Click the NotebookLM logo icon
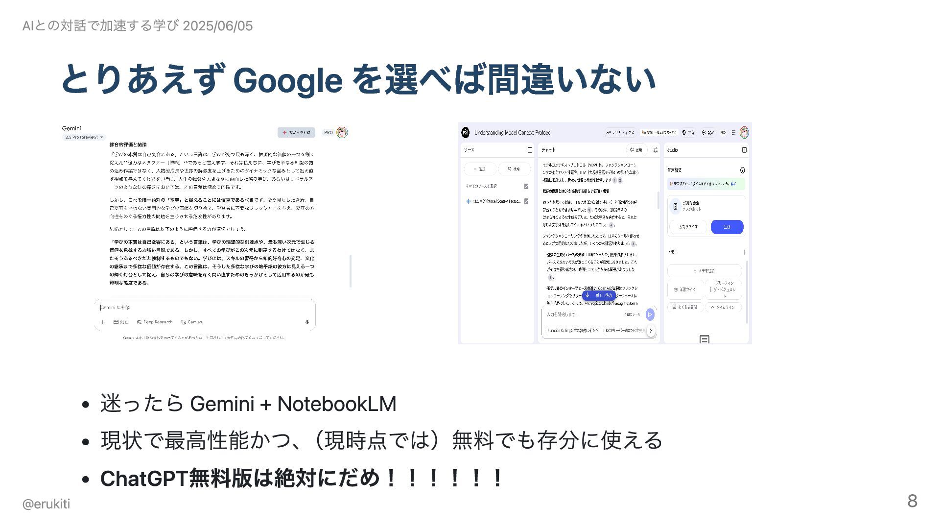Viewport: 940px width, 529px height. click(466, 133)
